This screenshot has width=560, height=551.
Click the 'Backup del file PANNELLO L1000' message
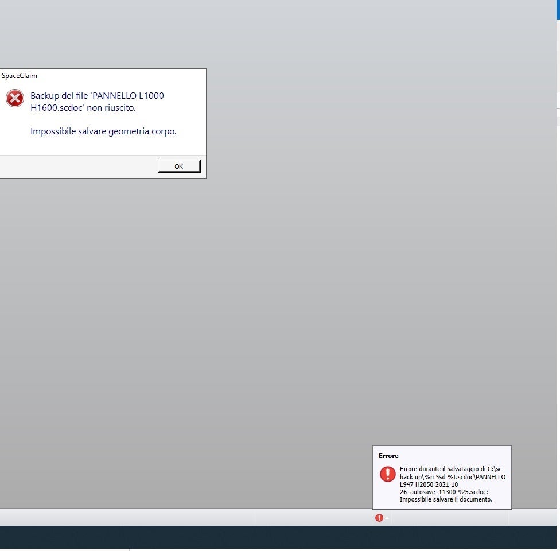point(97,102)
